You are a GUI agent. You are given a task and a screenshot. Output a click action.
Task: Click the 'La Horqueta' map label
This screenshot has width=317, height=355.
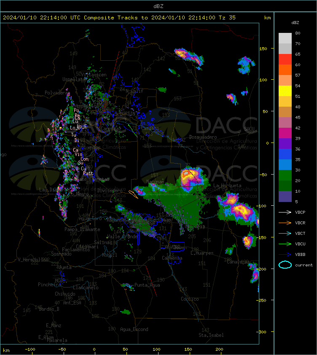[227, 186]
